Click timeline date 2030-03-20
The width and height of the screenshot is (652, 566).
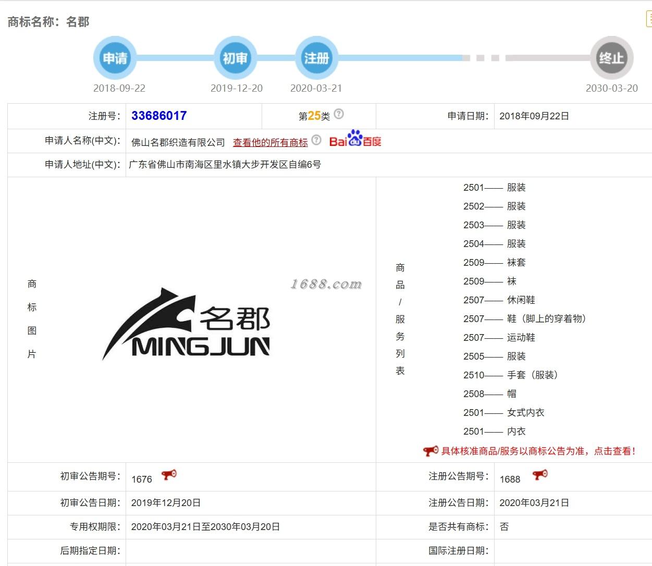click(x=612, y=88)
